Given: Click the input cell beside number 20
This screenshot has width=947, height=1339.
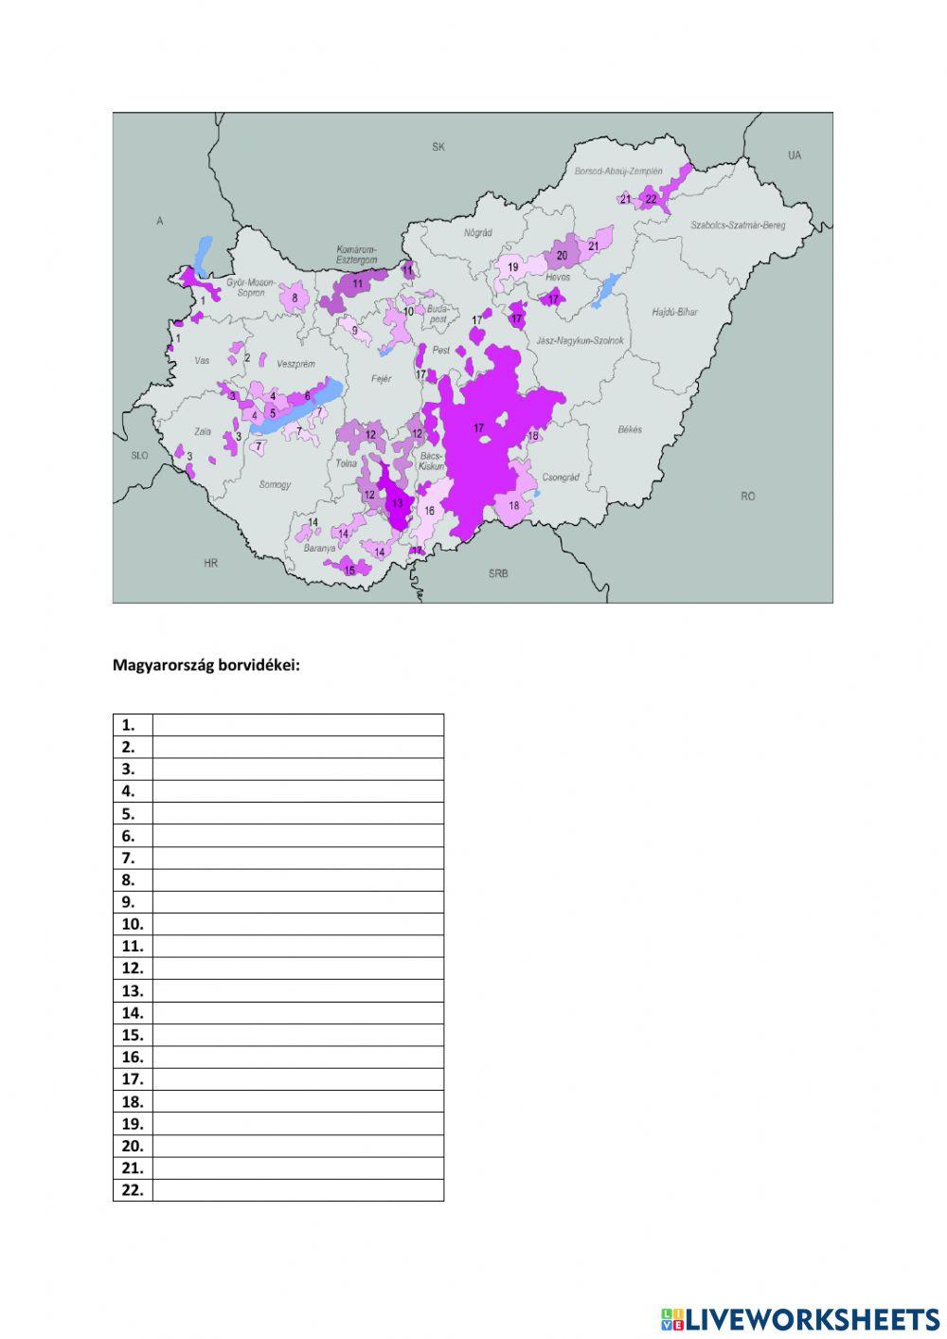Looking at the screenshot, I should click(297, 1146).
